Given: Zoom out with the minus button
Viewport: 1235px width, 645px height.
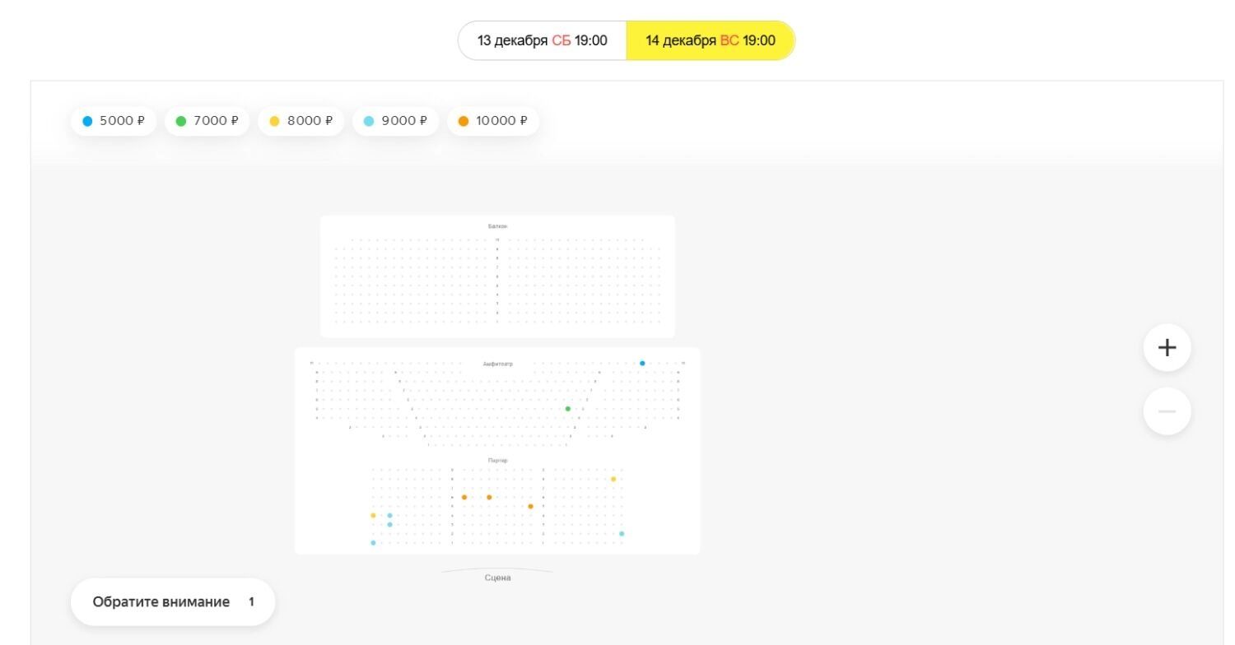Looking at the screenshot, I should [1167, 411].
